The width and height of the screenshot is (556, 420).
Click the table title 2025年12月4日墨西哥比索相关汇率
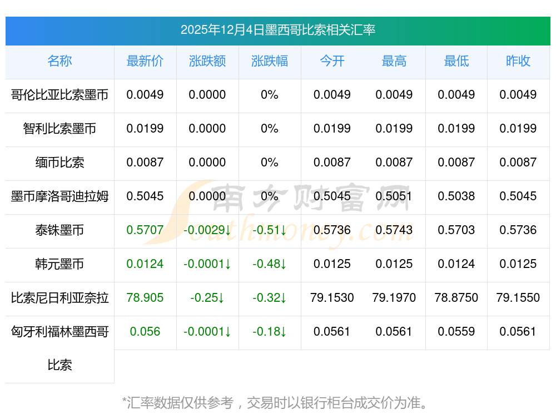(277, 30)
